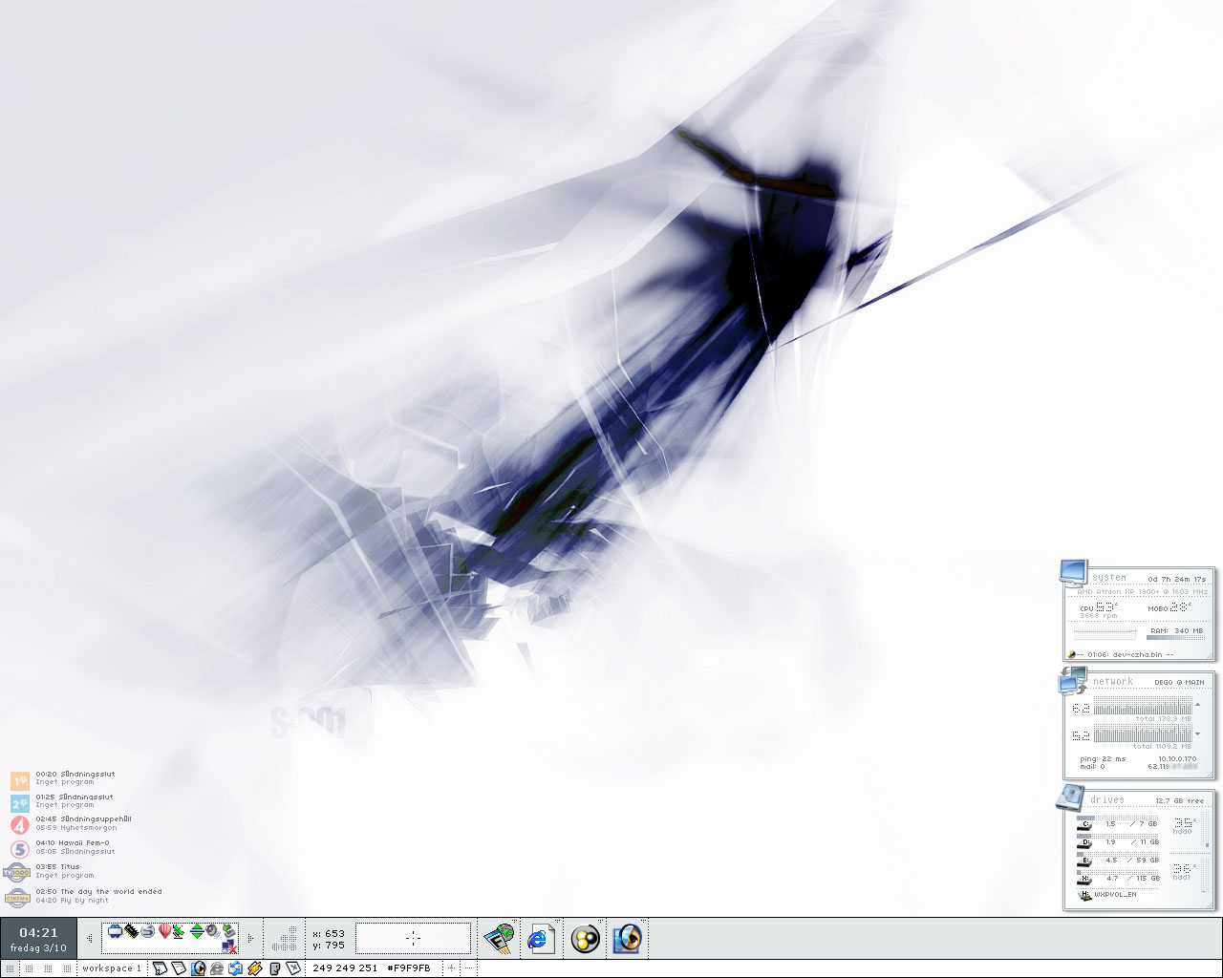This screenshot has width=1223, height=978.
Task: Click 'The day the world ended' listing
Action: (111, 891)
